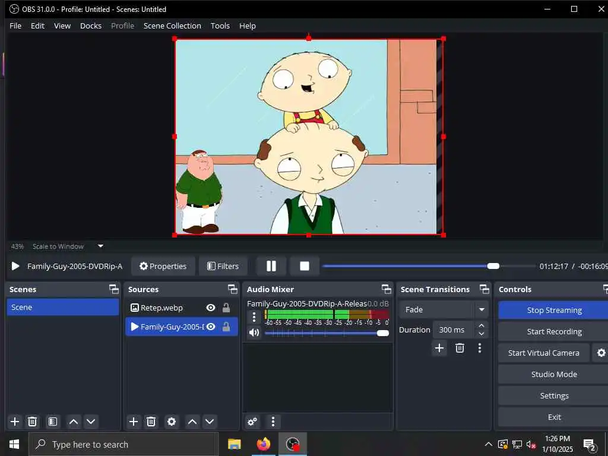608x456 pixels.
Task: Open the Docks menu
Action: pyautogui.click(x=91, y=26)
